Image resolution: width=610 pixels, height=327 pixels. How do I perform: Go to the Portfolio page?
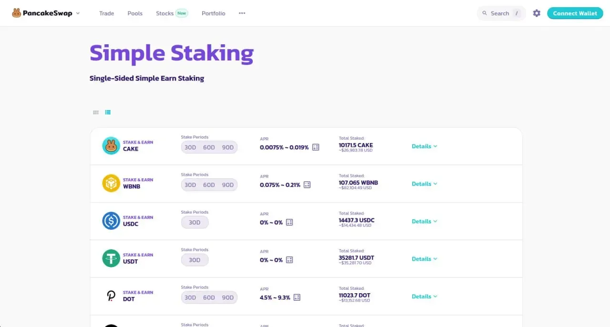213,13
